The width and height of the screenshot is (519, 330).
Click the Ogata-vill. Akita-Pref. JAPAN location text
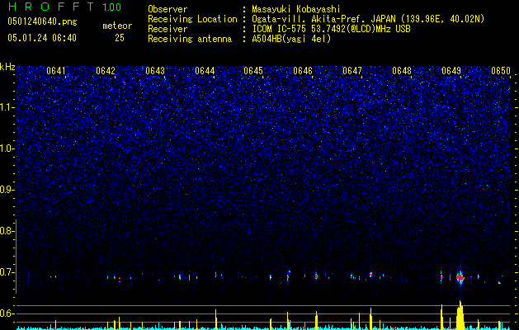(x=368, y=19)
